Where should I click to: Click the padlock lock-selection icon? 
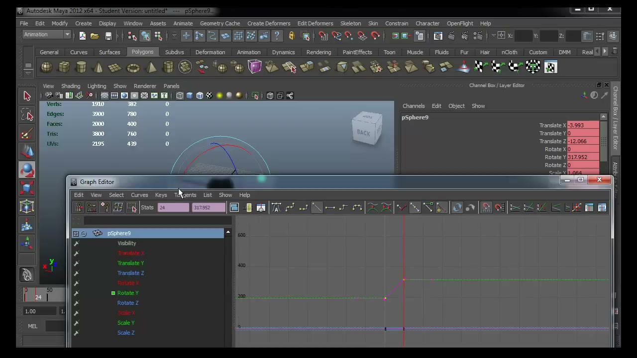(x=292, y=36)
